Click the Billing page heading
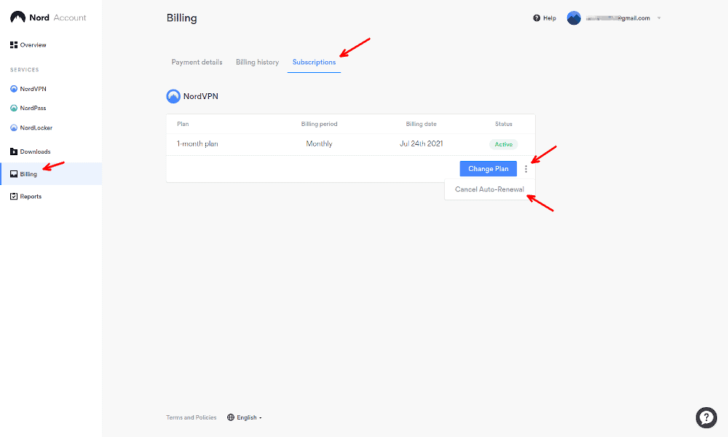The width and height of the screenshot is (728, 437). [x=181, y=18]
